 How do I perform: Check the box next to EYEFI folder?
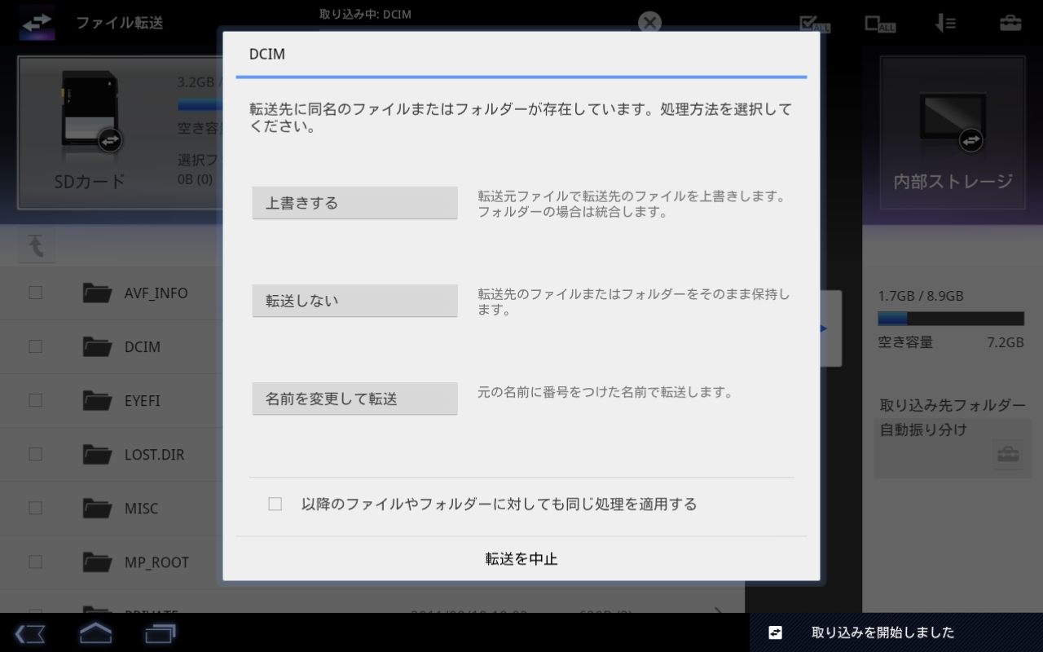[x=35, y=399]
